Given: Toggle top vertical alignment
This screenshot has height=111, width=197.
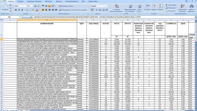Looking at the screenshot, I should (x=43, y=6).
